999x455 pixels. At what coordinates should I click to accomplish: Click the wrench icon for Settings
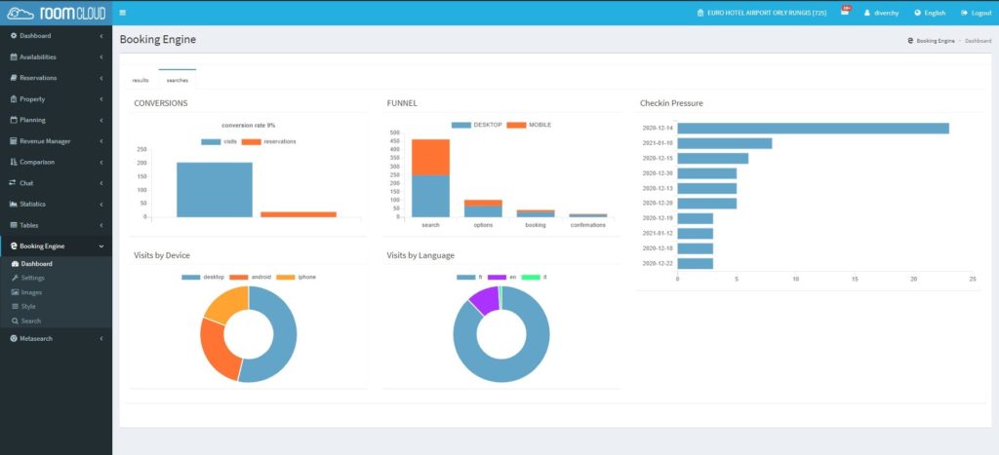point(14,278)
